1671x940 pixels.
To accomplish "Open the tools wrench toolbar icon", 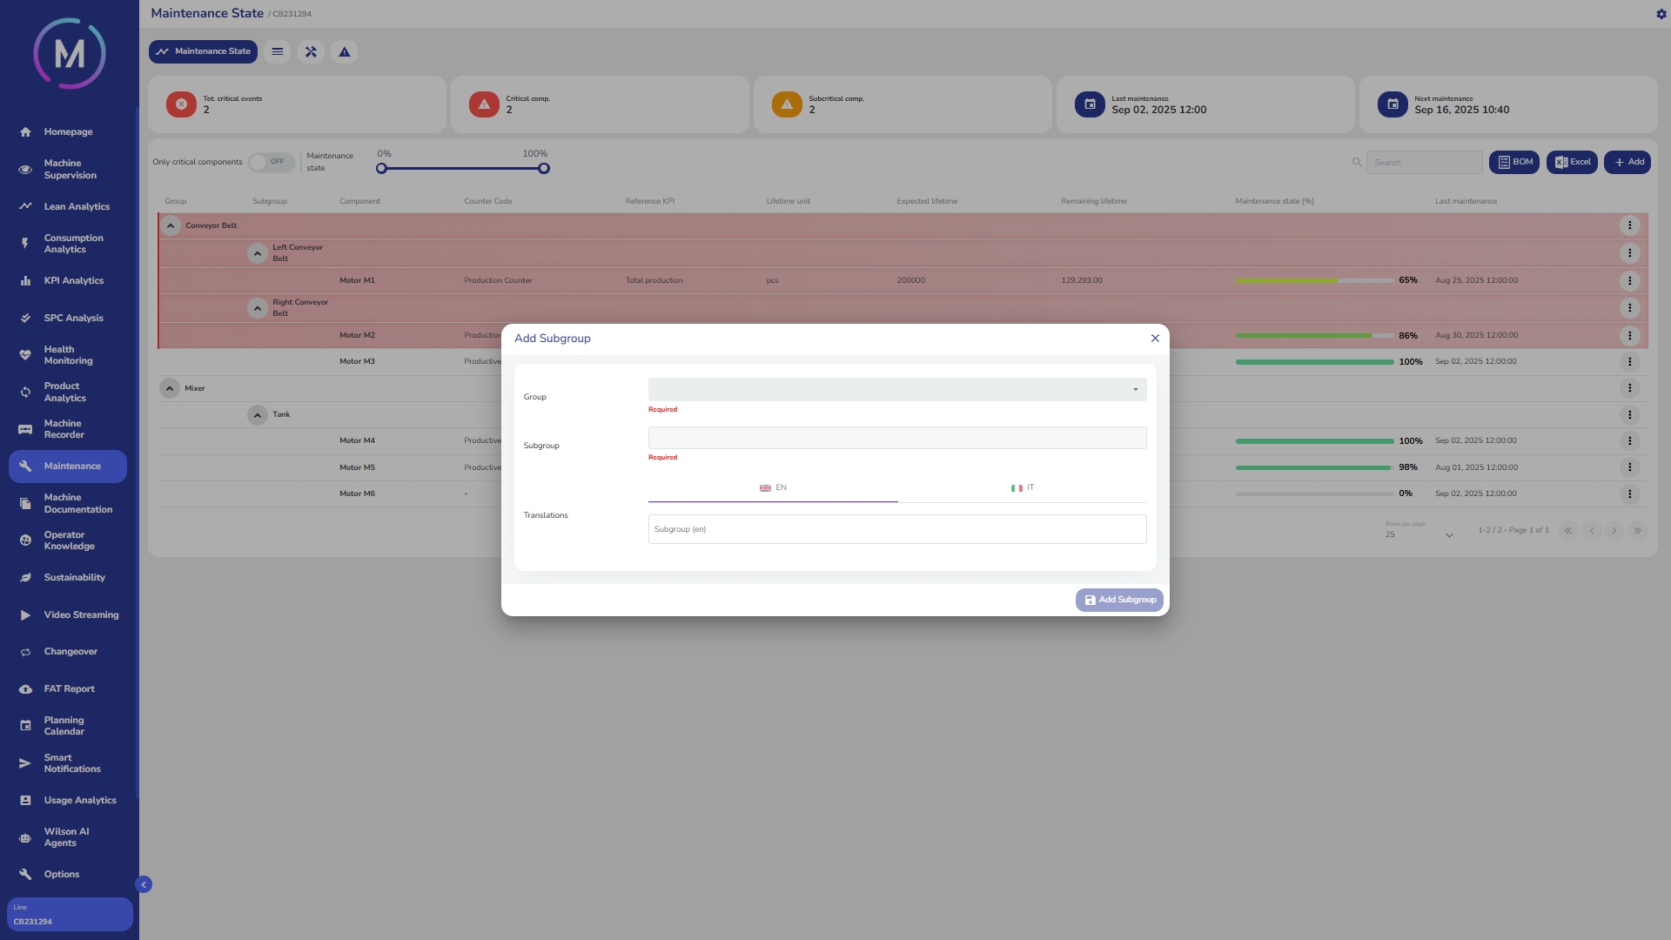I will click(311, 52).
